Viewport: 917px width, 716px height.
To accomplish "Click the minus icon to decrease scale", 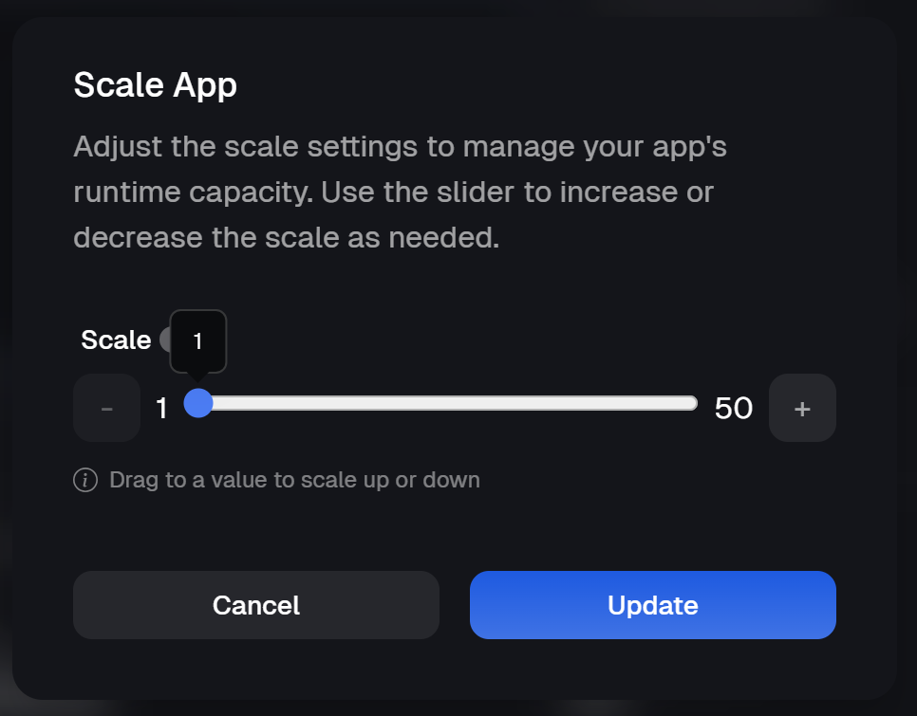I will point(106,408).
